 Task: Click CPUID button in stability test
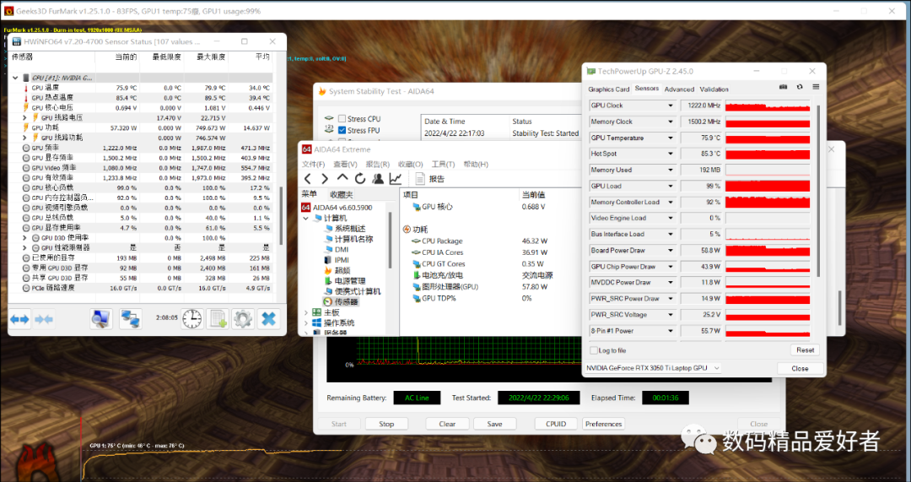click(556, 424)
